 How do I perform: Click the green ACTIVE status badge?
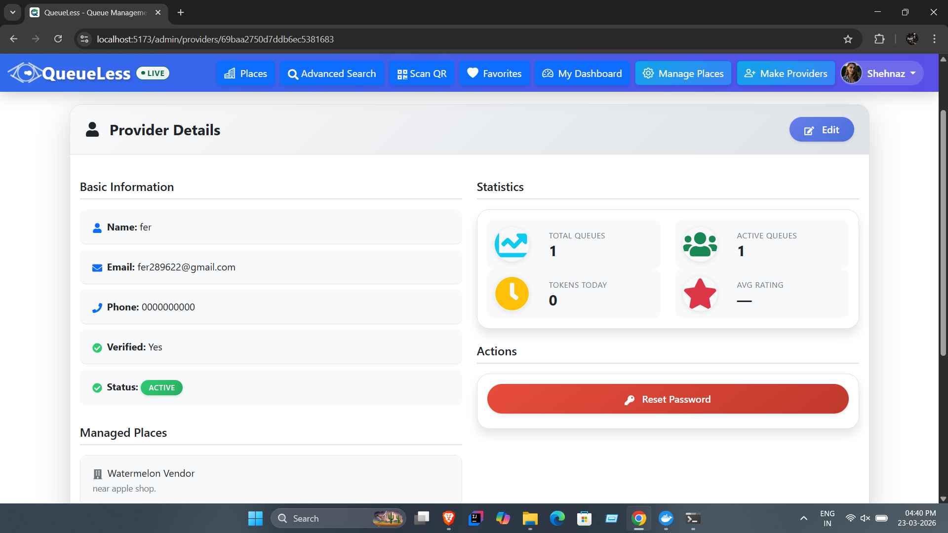point(161,387)
